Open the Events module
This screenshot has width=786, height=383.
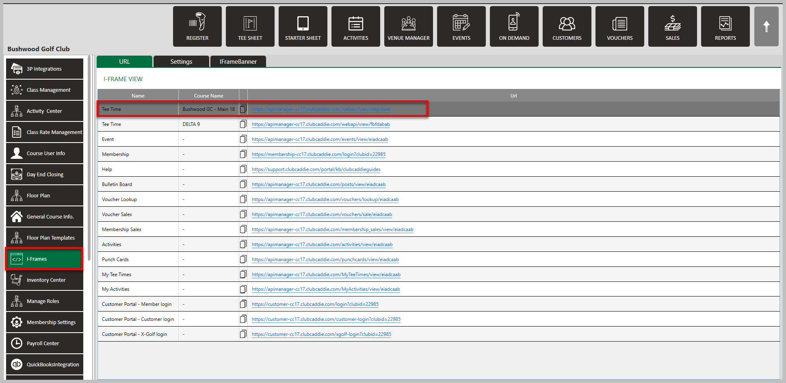click(x=461, y=26)
